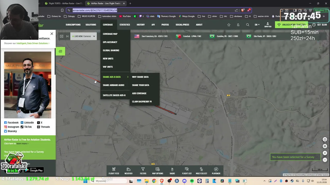330x185 pixels.
Task: Open the Filters tool
Action: [x=143, y=171]
